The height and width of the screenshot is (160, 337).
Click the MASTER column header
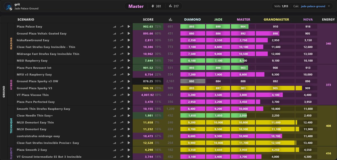[x=243, y=20]
